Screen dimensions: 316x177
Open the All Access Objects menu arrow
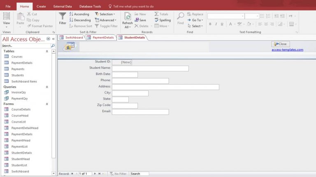pyautogui.click(x=48, y=39)
